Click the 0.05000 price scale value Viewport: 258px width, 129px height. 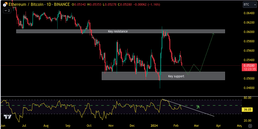point(249,79)
